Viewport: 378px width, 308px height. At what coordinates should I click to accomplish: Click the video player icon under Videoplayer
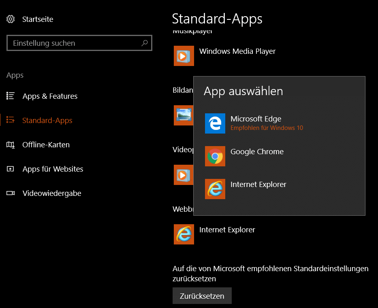pyautogui.click(x=184, y=175)
